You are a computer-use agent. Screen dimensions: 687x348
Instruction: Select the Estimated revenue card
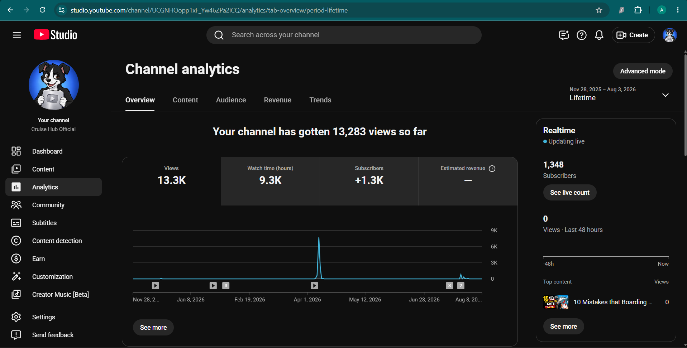pyautogui.click(x=468, y=181)
